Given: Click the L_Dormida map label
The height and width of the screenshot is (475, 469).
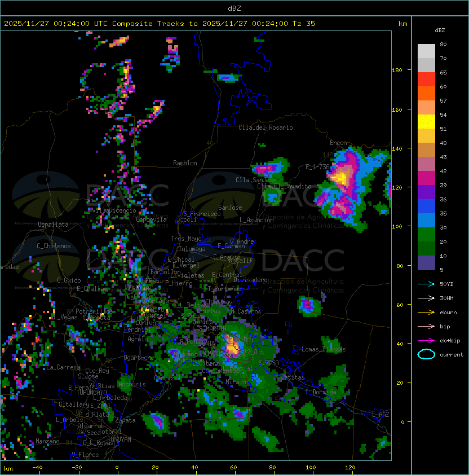Looking at the screenshot, I should [321, 392].
